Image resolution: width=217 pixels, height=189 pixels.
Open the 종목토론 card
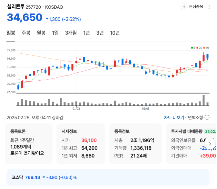tap(29, 144)
